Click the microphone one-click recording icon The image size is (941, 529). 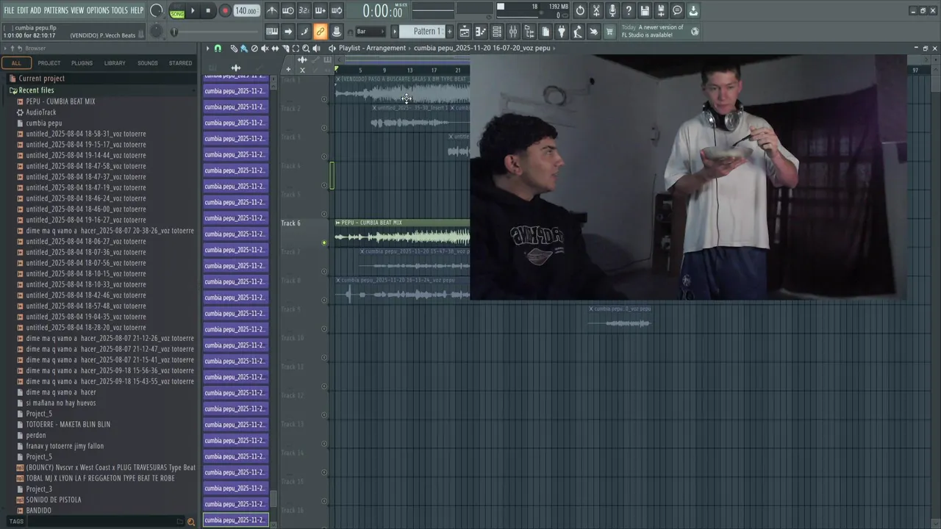tap(612, 10)
